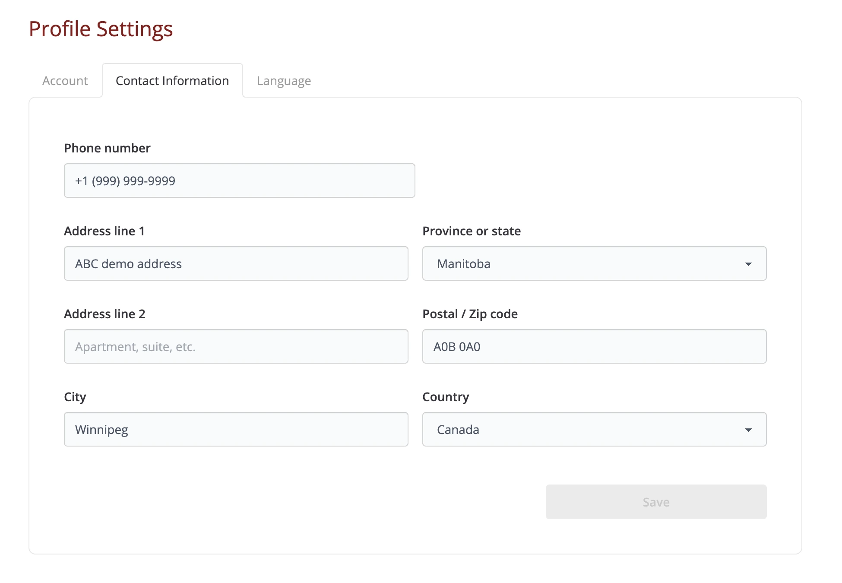The width and height of the screenshot is (842, 583).
Task: Switch to the Account tab
Action: tap(65, 81)
